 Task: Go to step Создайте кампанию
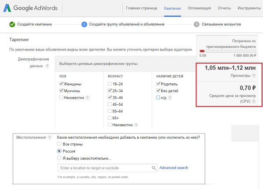click(x=31, y=24)
